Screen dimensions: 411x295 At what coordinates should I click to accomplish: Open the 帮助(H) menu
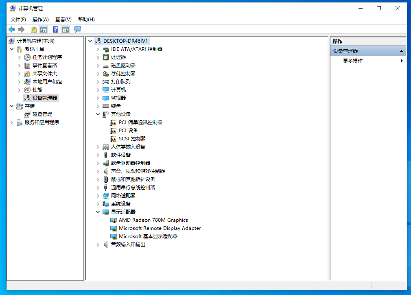pos(86,20)
